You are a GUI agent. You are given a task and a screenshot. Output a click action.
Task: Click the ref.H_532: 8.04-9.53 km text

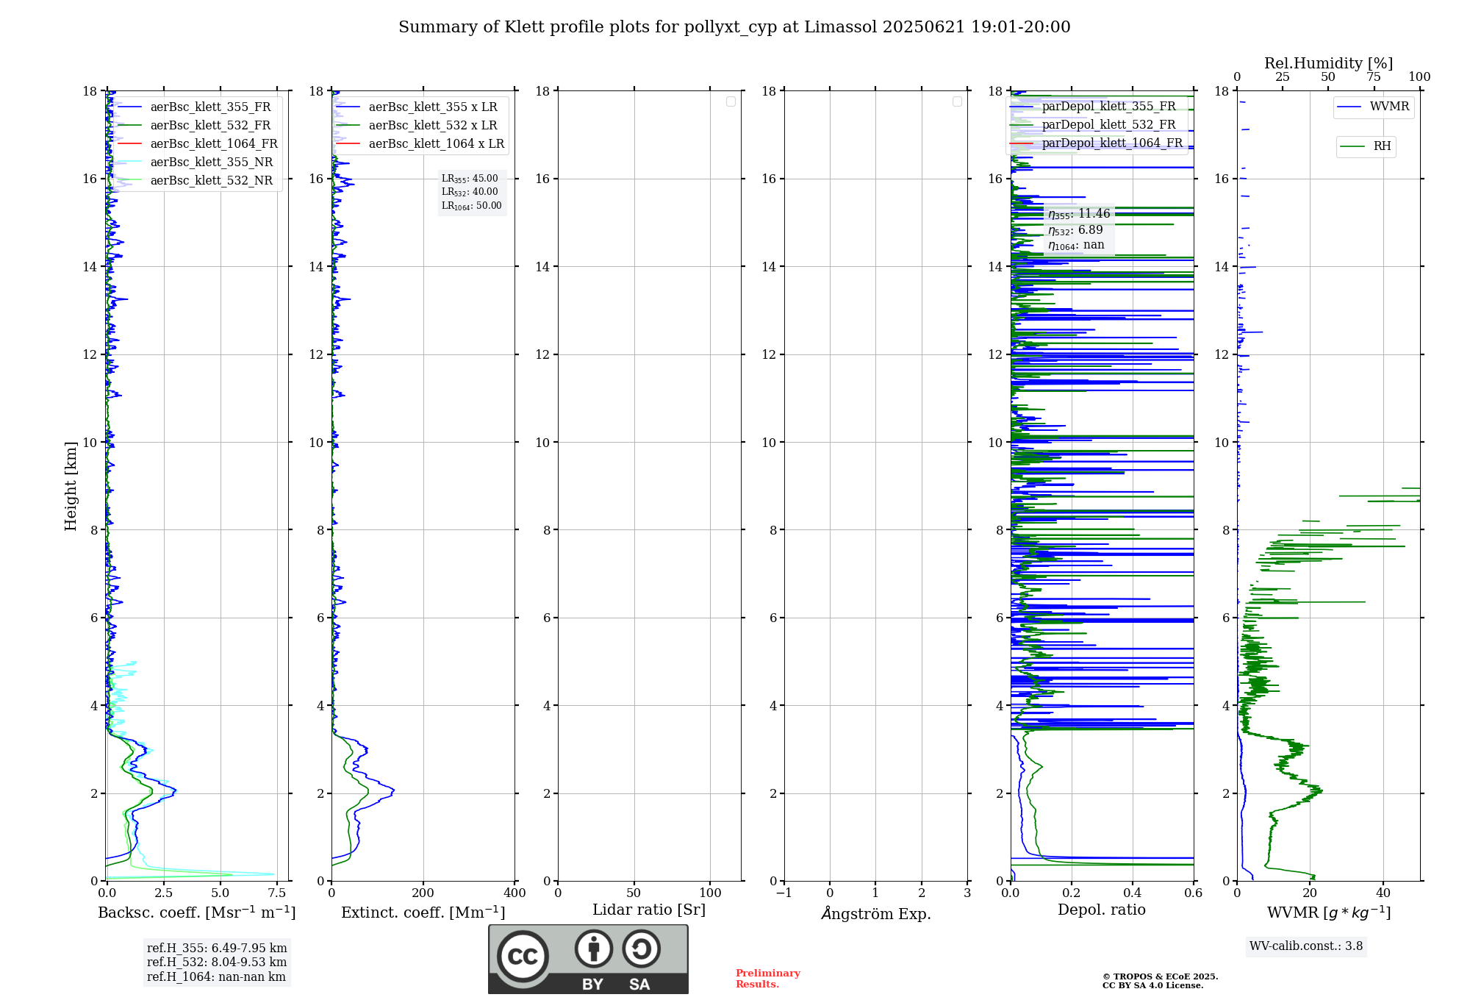coord(217,963)
